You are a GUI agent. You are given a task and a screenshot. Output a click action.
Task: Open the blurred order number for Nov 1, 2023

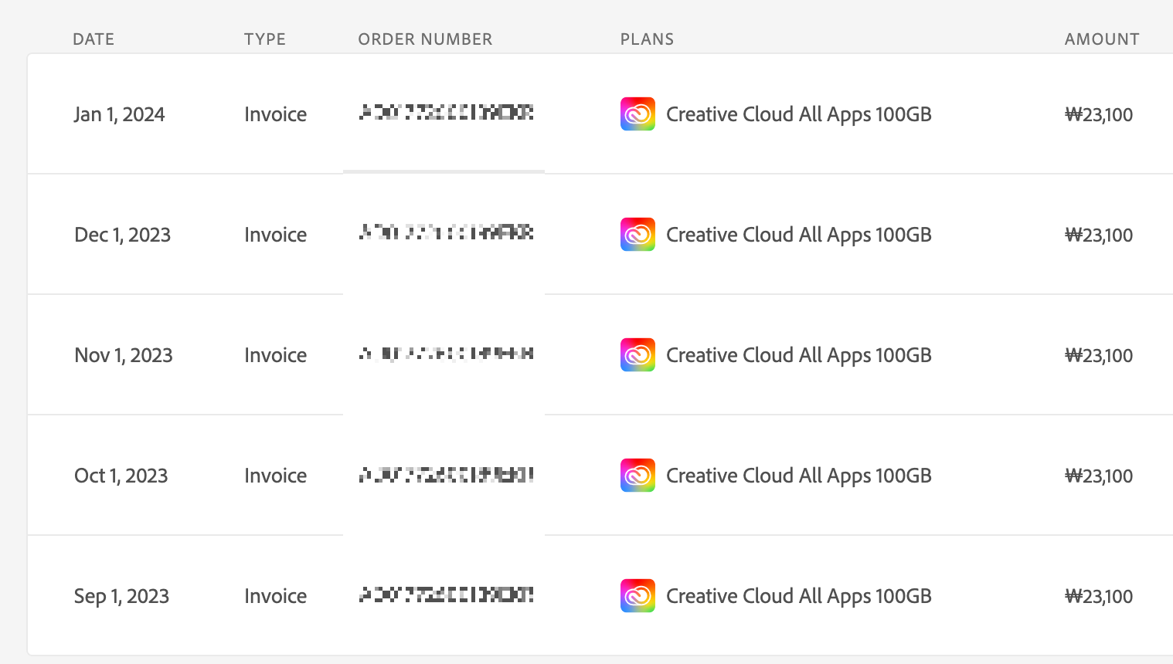[446, 354]
